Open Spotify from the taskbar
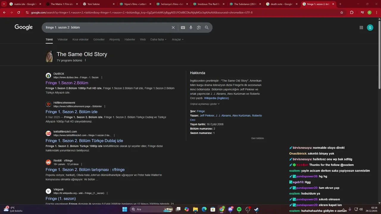 (x=239, y=209)
